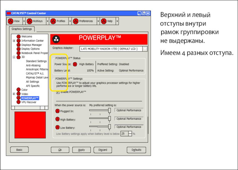Select the 3D tree item
The image size is (238, 170).
(23, 57)
